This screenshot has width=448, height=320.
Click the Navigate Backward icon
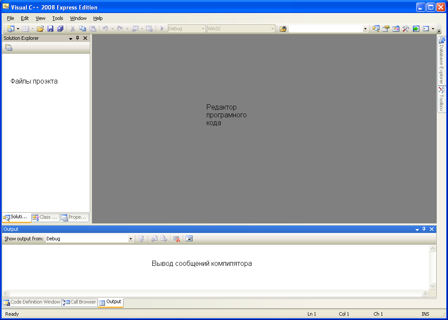[135, 29]
